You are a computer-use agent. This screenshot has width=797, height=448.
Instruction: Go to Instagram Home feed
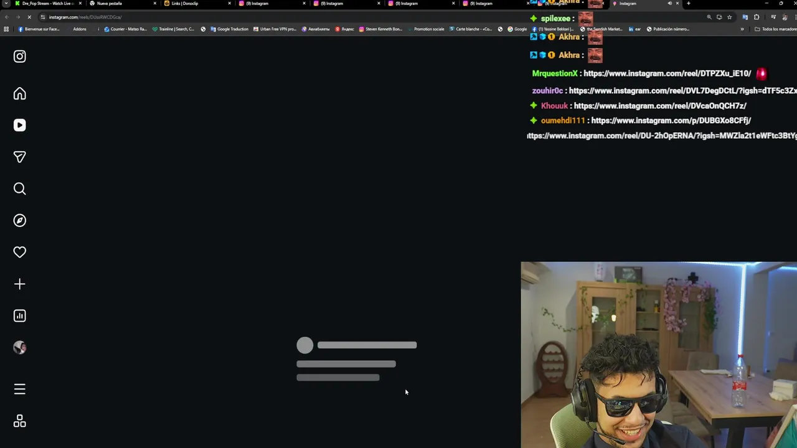pos(19,94)
